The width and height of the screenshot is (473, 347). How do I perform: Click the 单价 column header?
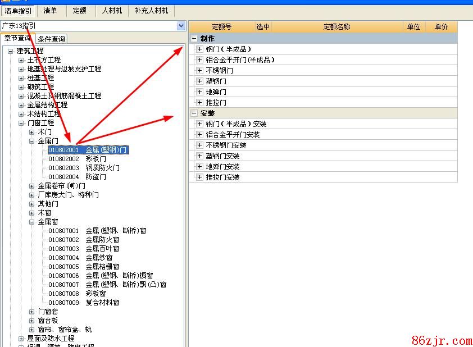pyautogui.click(x=442, y=27)
